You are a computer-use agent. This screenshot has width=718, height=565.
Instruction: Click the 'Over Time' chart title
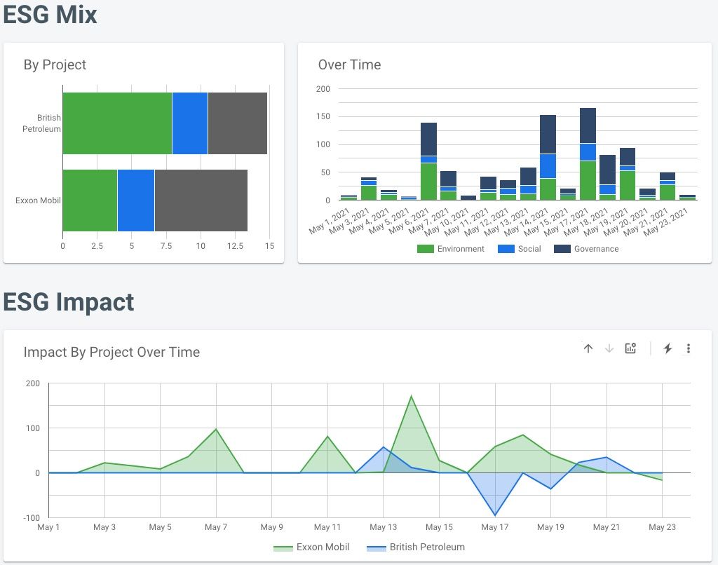349,64
